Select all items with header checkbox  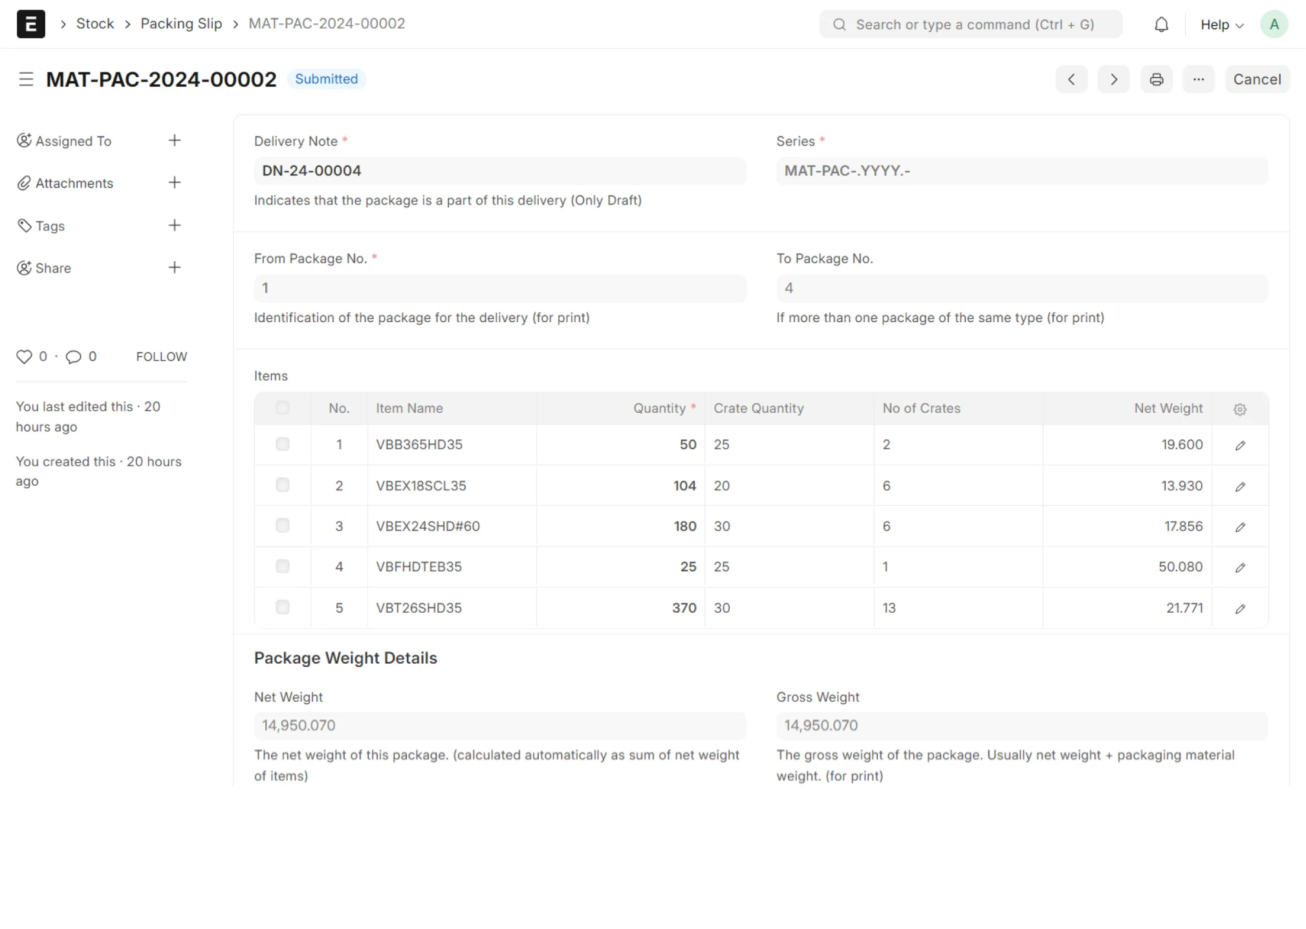pyautogui.click(x=282, y=408)
